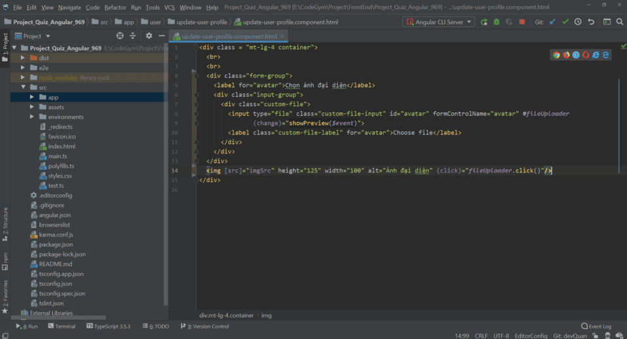Click the Git update project arrow

pyautogui.click(x=552, y=22)
